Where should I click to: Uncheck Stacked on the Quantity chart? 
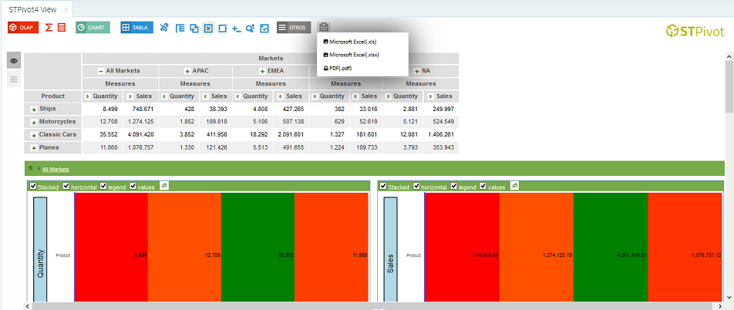click(x=32, y=187)
